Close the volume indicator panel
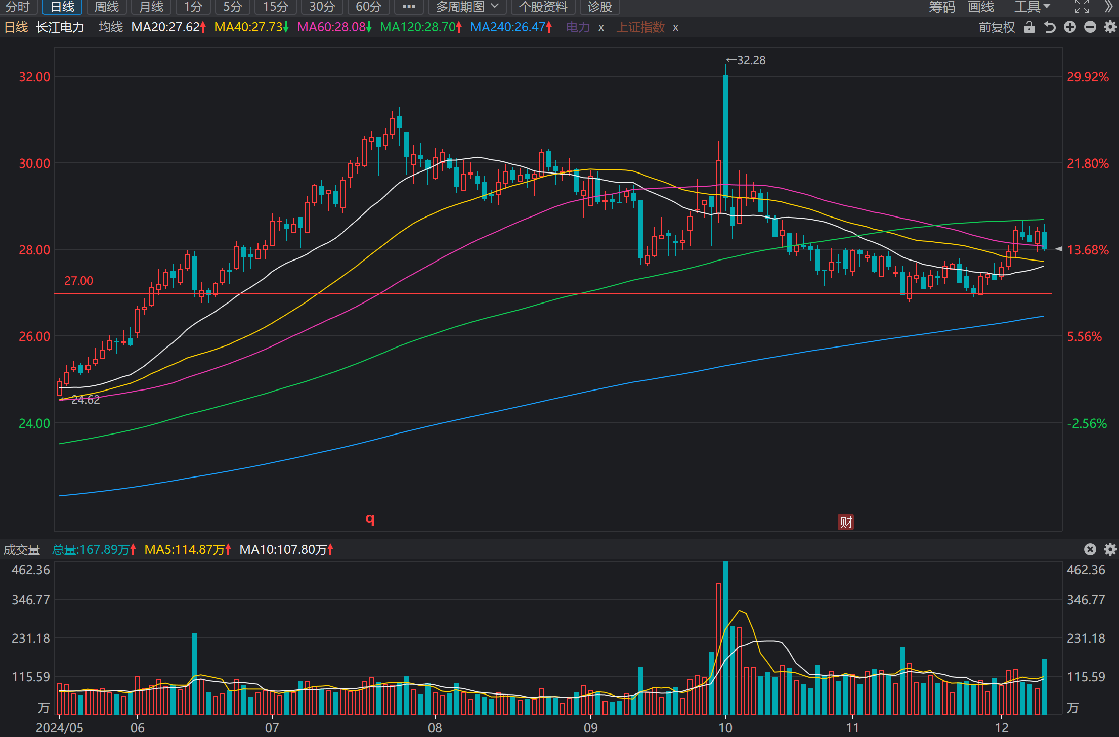This screenshot has height=737, width=1119. pos(1090,549)
